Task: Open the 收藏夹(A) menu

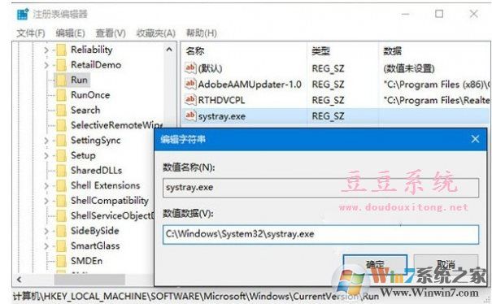Action: point(156,33)
